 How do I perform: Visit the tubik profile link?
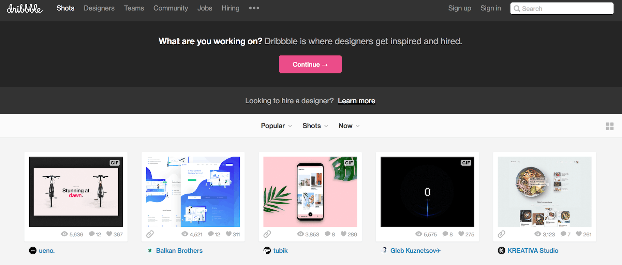(281, 251)
